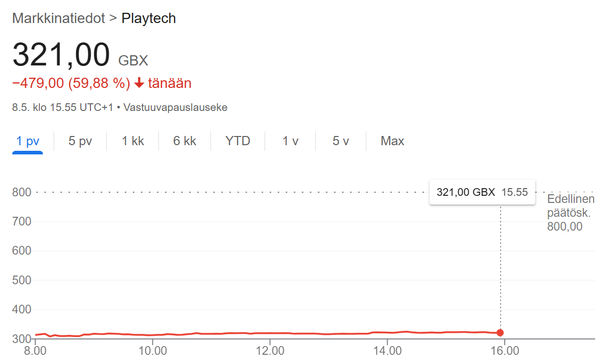Click the Playtech breadcrumb title
Screen dimensions: 612x364
pyautogui.click(x=149, y=18)
